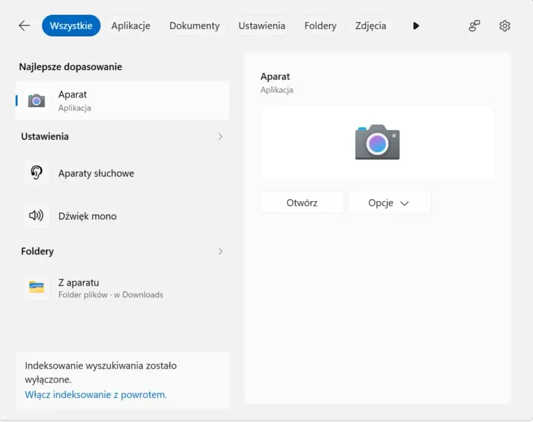The height and width of the screenshot is (422, 533).
Task: Open Dźwięk mono settings result
Action: [123, 216]
